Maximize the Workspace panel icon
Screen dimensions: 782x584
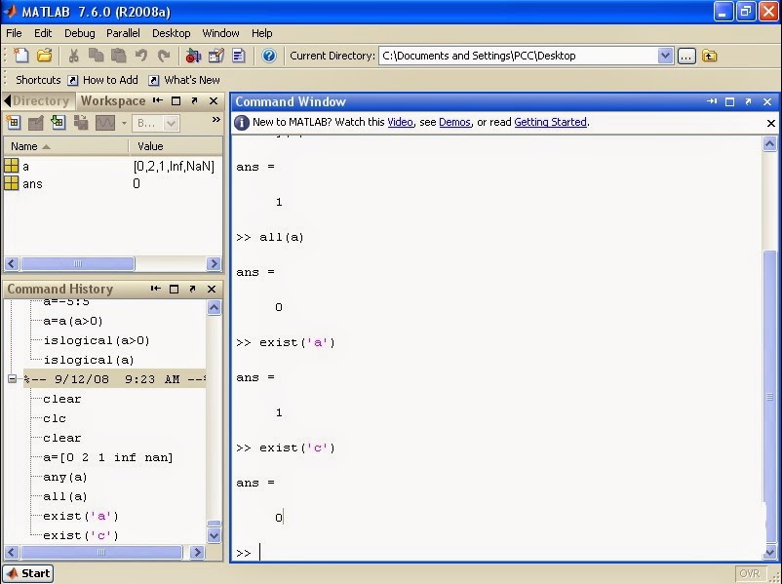[176, 101]
